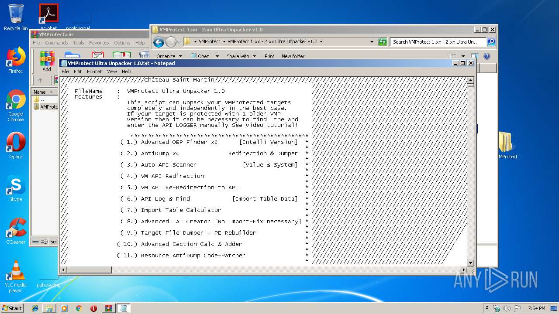Click the Add button in WinRAR toolbar
This screenshot has height=314, width=559.
tap(47, 61)
